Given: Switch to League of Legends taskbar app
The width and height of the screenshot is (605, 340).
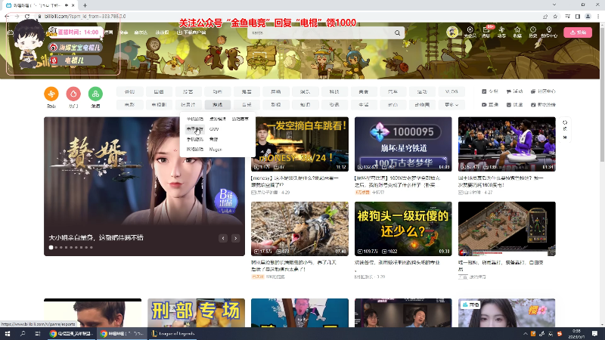Looking at the screenshot, I should (172, 333).
